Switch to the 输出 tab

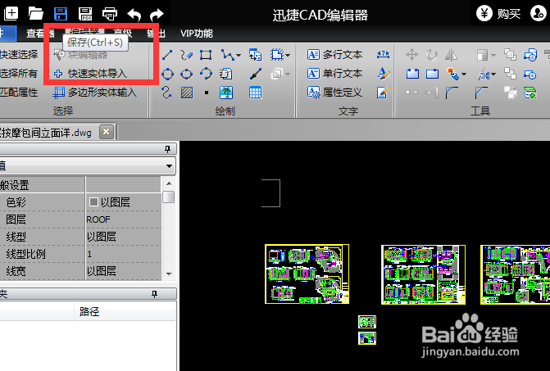pos(156,34)
